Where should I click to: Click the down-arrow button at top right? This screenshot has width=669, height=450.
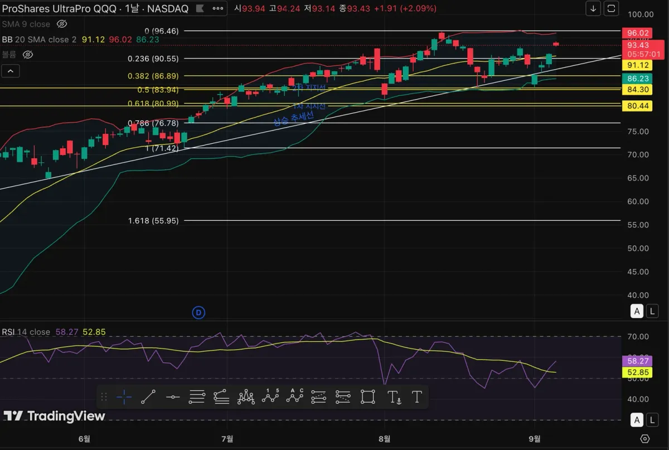click(x=594, y=8)
